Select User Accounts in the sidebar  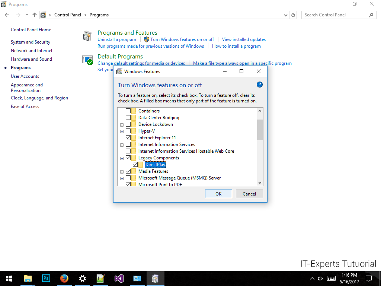25,76
